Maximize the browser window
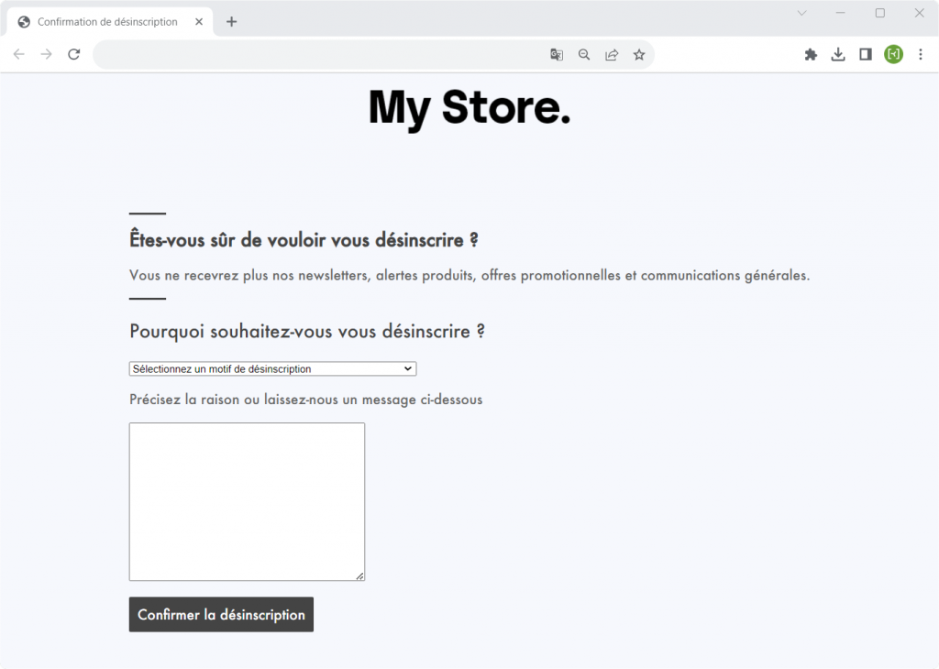 [x=879, y=13]
